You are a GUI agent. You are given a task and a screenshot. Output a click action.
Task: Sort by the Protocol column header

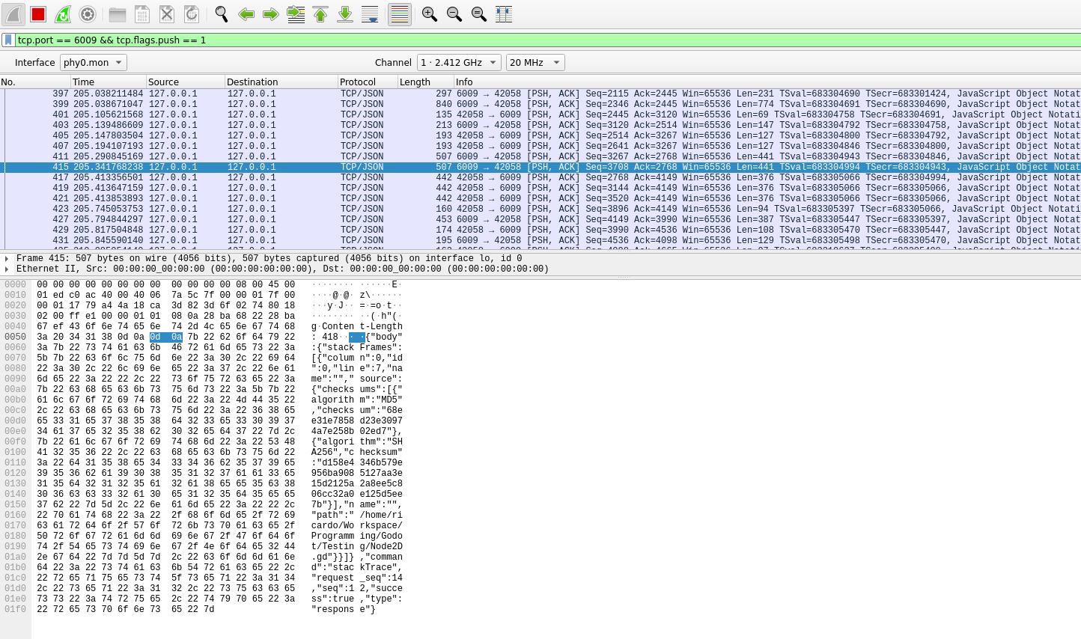pos(368,82)
